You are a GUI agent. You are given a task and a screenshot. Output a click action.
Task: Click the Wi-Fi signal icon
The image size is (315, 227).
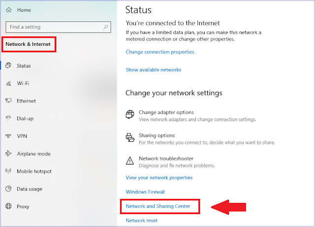pyautogui.click(x=8, y=83)
